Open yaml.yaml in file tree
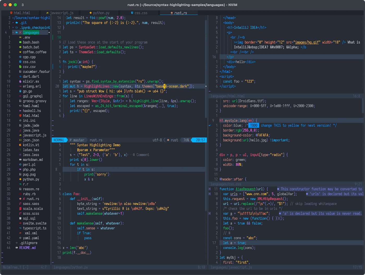Screen dimensions: 365x275 click(31, 238)
